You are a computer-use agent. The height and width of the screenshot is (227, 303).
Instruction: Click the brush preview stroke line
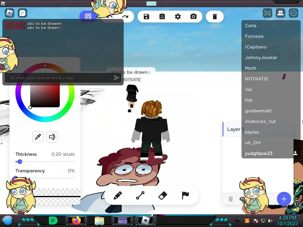click(57, 197)
